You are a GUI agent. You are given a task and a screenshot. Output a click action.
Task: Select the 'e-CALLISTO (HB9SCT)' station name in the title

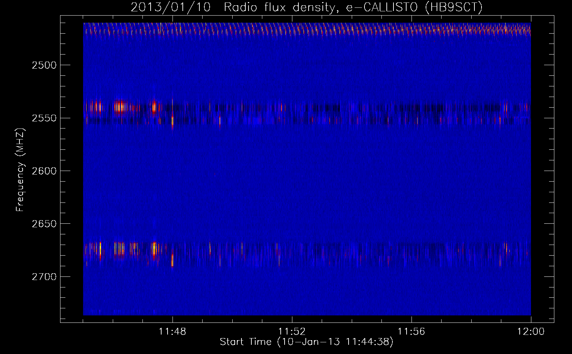coord(414,7)
